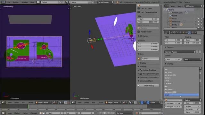The width and height of the screenshot is (205, 115).
Task: Open the Render menu
Action: click(x=16, y=2)
